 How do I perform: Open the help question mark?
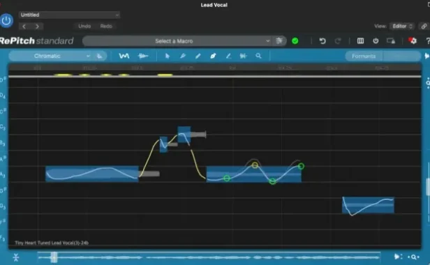427,41
